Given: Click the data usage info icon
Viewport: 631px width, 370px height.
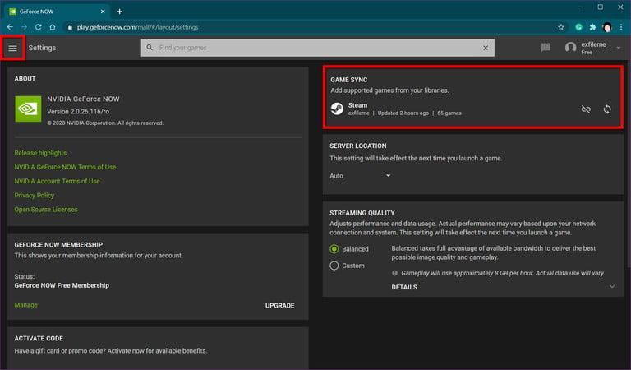Looking at the screenshot, I should pyautogui.click(x=394, y=273).
